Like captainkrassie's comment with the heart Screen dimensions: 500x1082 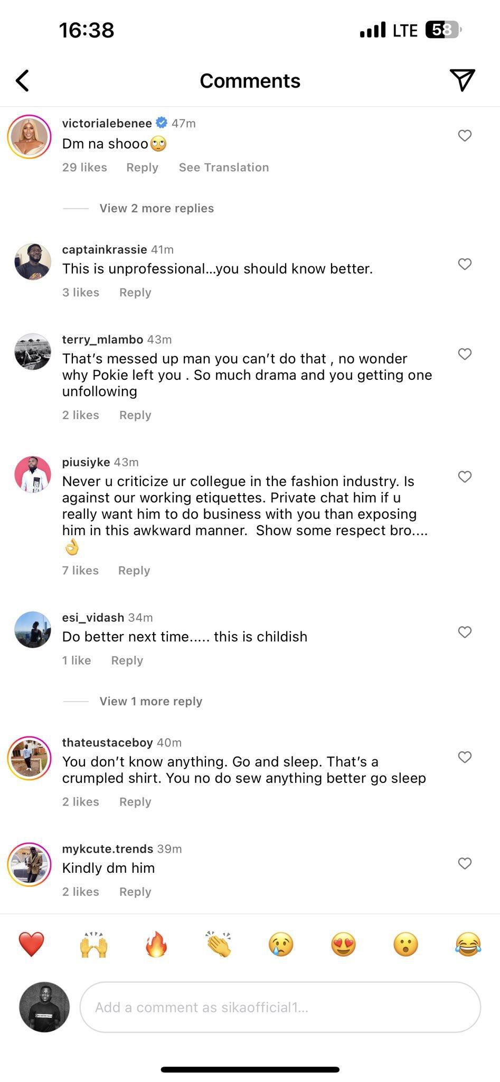(x=465, y=264)
